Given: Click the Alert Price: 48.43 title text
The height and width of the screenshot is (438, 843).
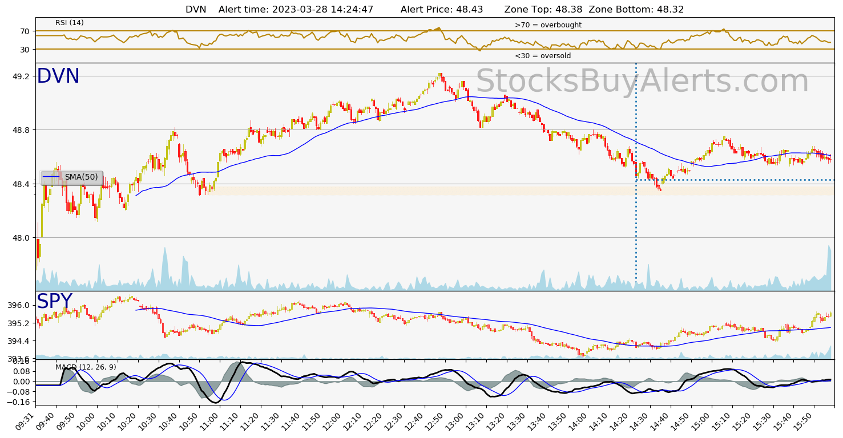Looking at the screenshot, I should (442, 10).
